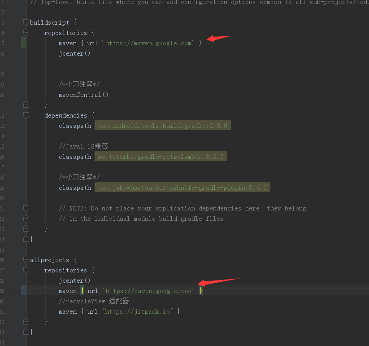The width and height of the screenshot is (369, 346).
Task: Collapse the dependencies block using its gutter arrow
Action: tap(26, 115)
